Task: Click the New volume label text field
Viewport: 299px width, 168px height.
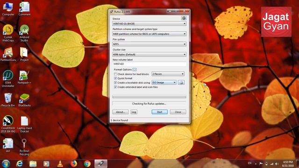Action: click(x=149, y=64)
